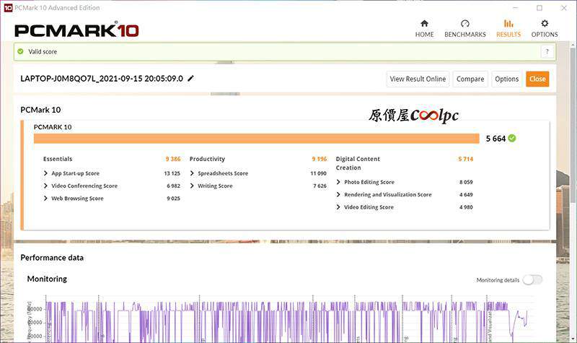This screenshot has height=343, width=577.
Task: Expand Spreadsheets Score
Action: (x=192, y=173)
